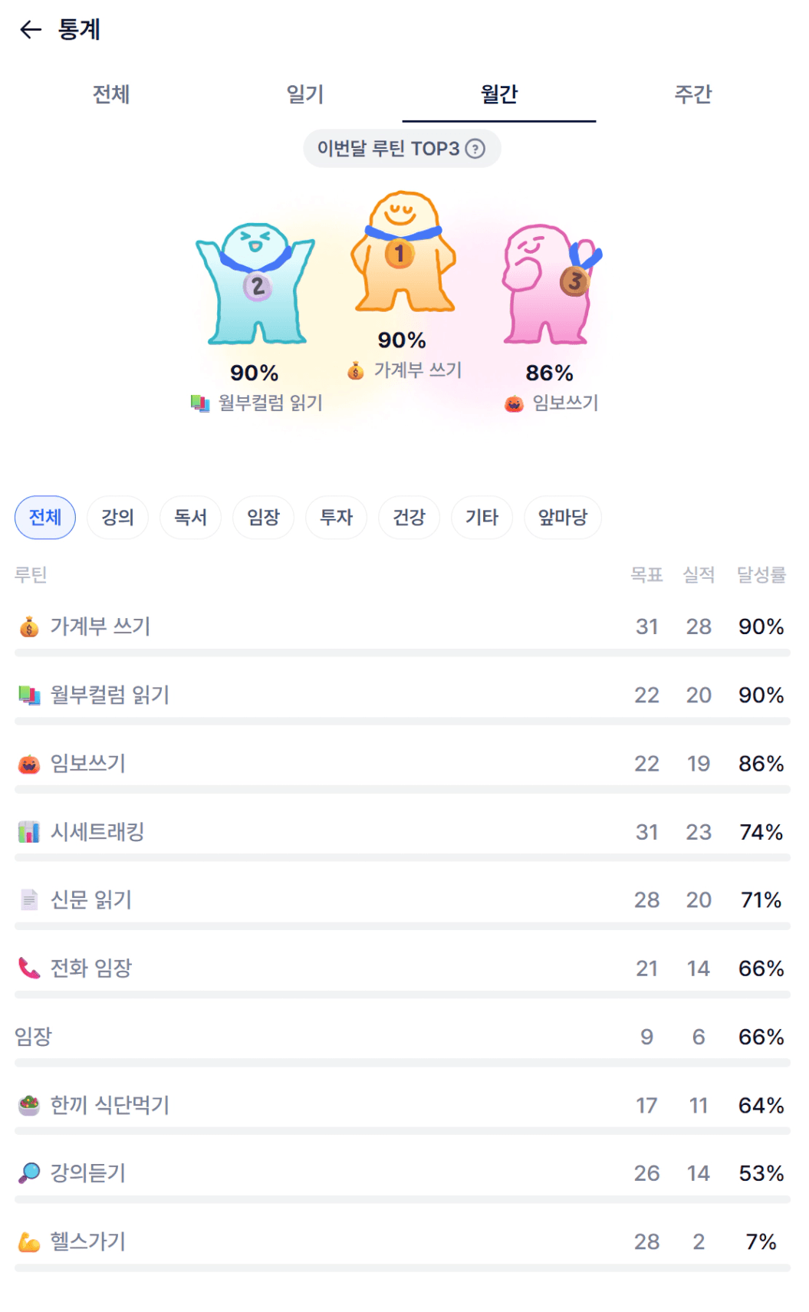
Task: Switch to the 주간 tab
Action: point(692,94)
